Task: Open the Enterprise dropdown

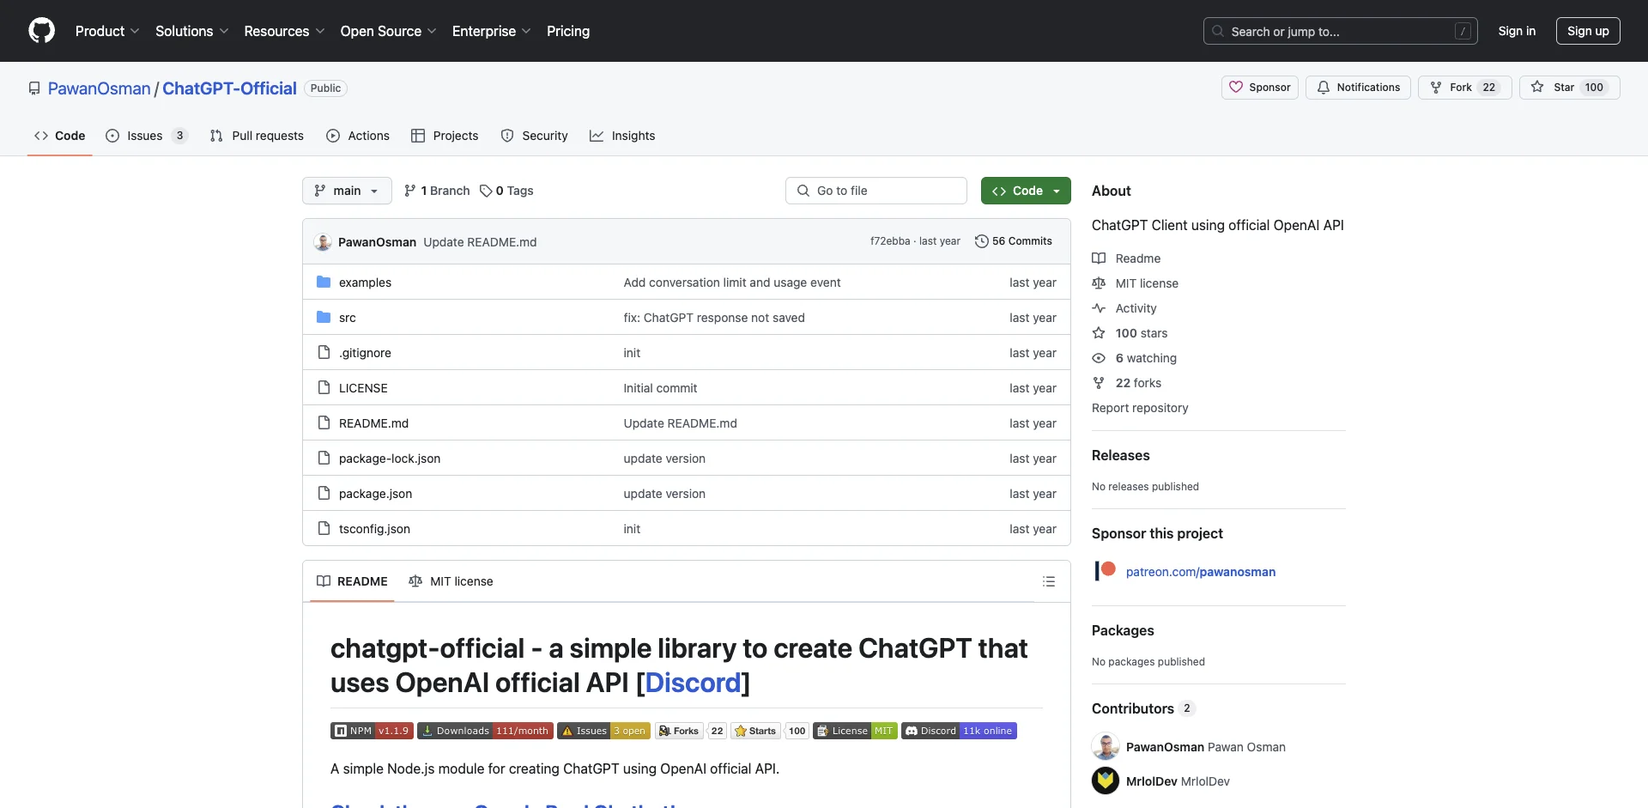Action: (x=491, y=31)
